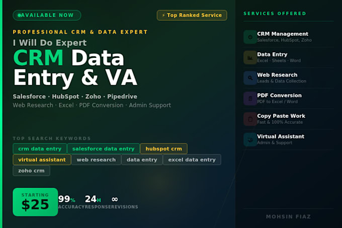Viewport: 342px width, 228px height.
Task: Click the PDF Conversion document icon
Action: pos(250,99)
